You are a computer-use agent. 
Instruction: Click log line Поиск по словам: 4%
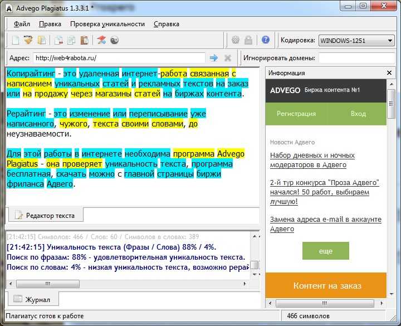click(128, 267)
